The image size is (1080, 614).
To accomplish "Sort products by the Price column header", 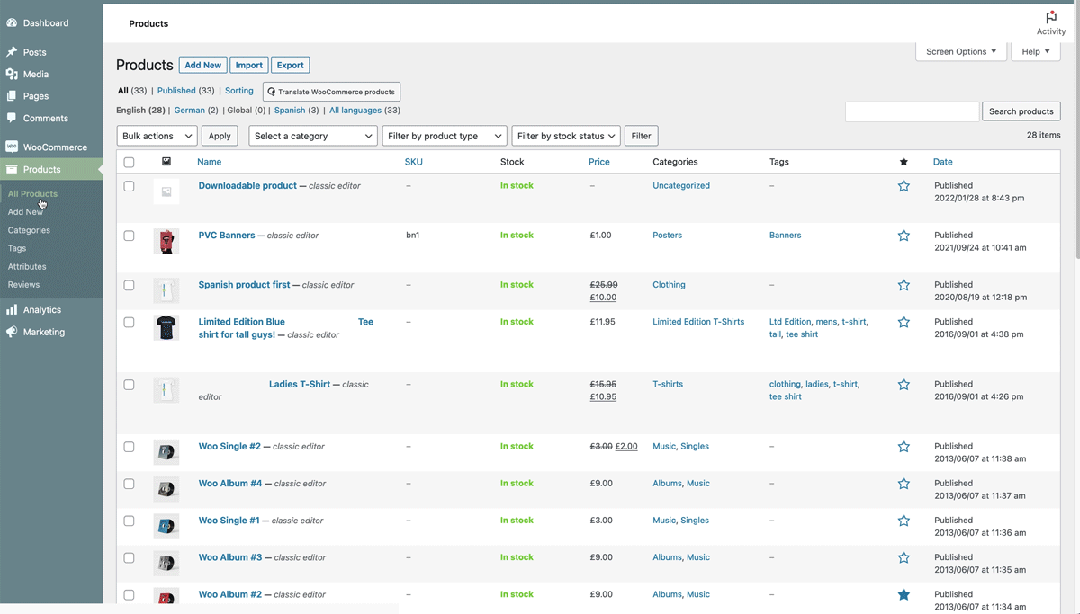I will (x=599, y=162).
